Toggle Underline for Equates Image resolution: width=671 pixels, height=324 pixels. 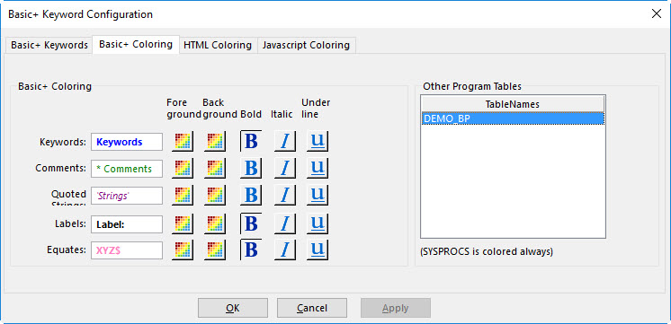(318, 250)
